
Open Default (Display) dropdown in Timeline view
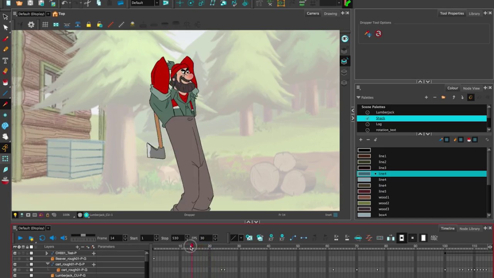pos(48,228)
